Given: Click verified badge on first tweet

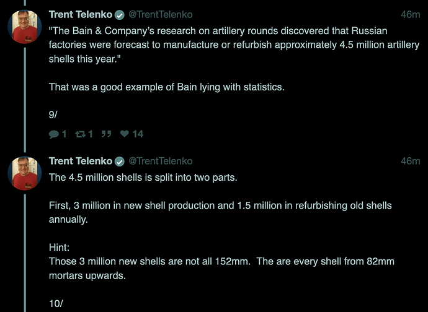Looking at the screenshot, I should (x=119, y=15).
